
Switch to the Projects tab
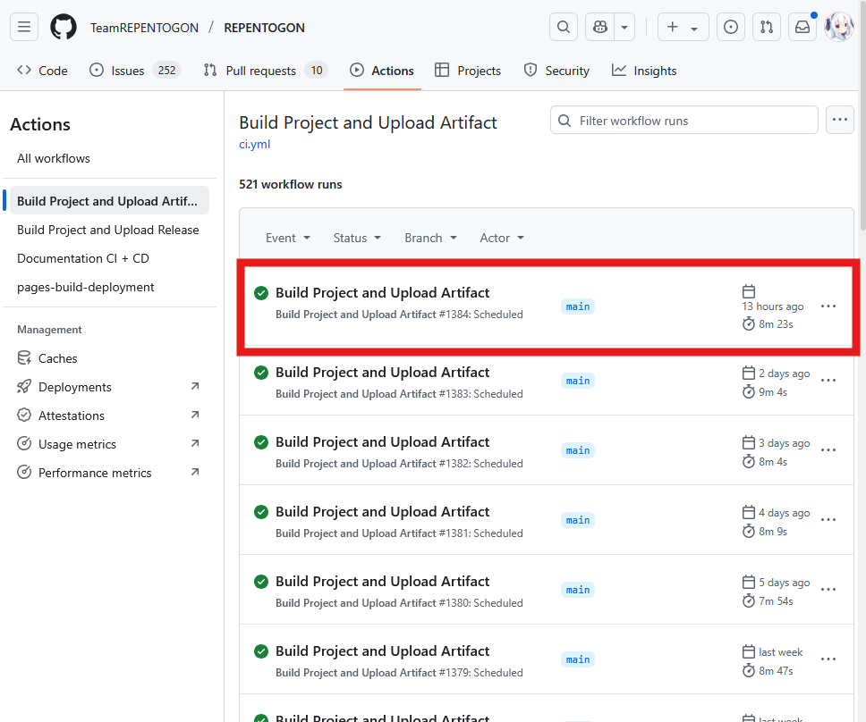468,71
